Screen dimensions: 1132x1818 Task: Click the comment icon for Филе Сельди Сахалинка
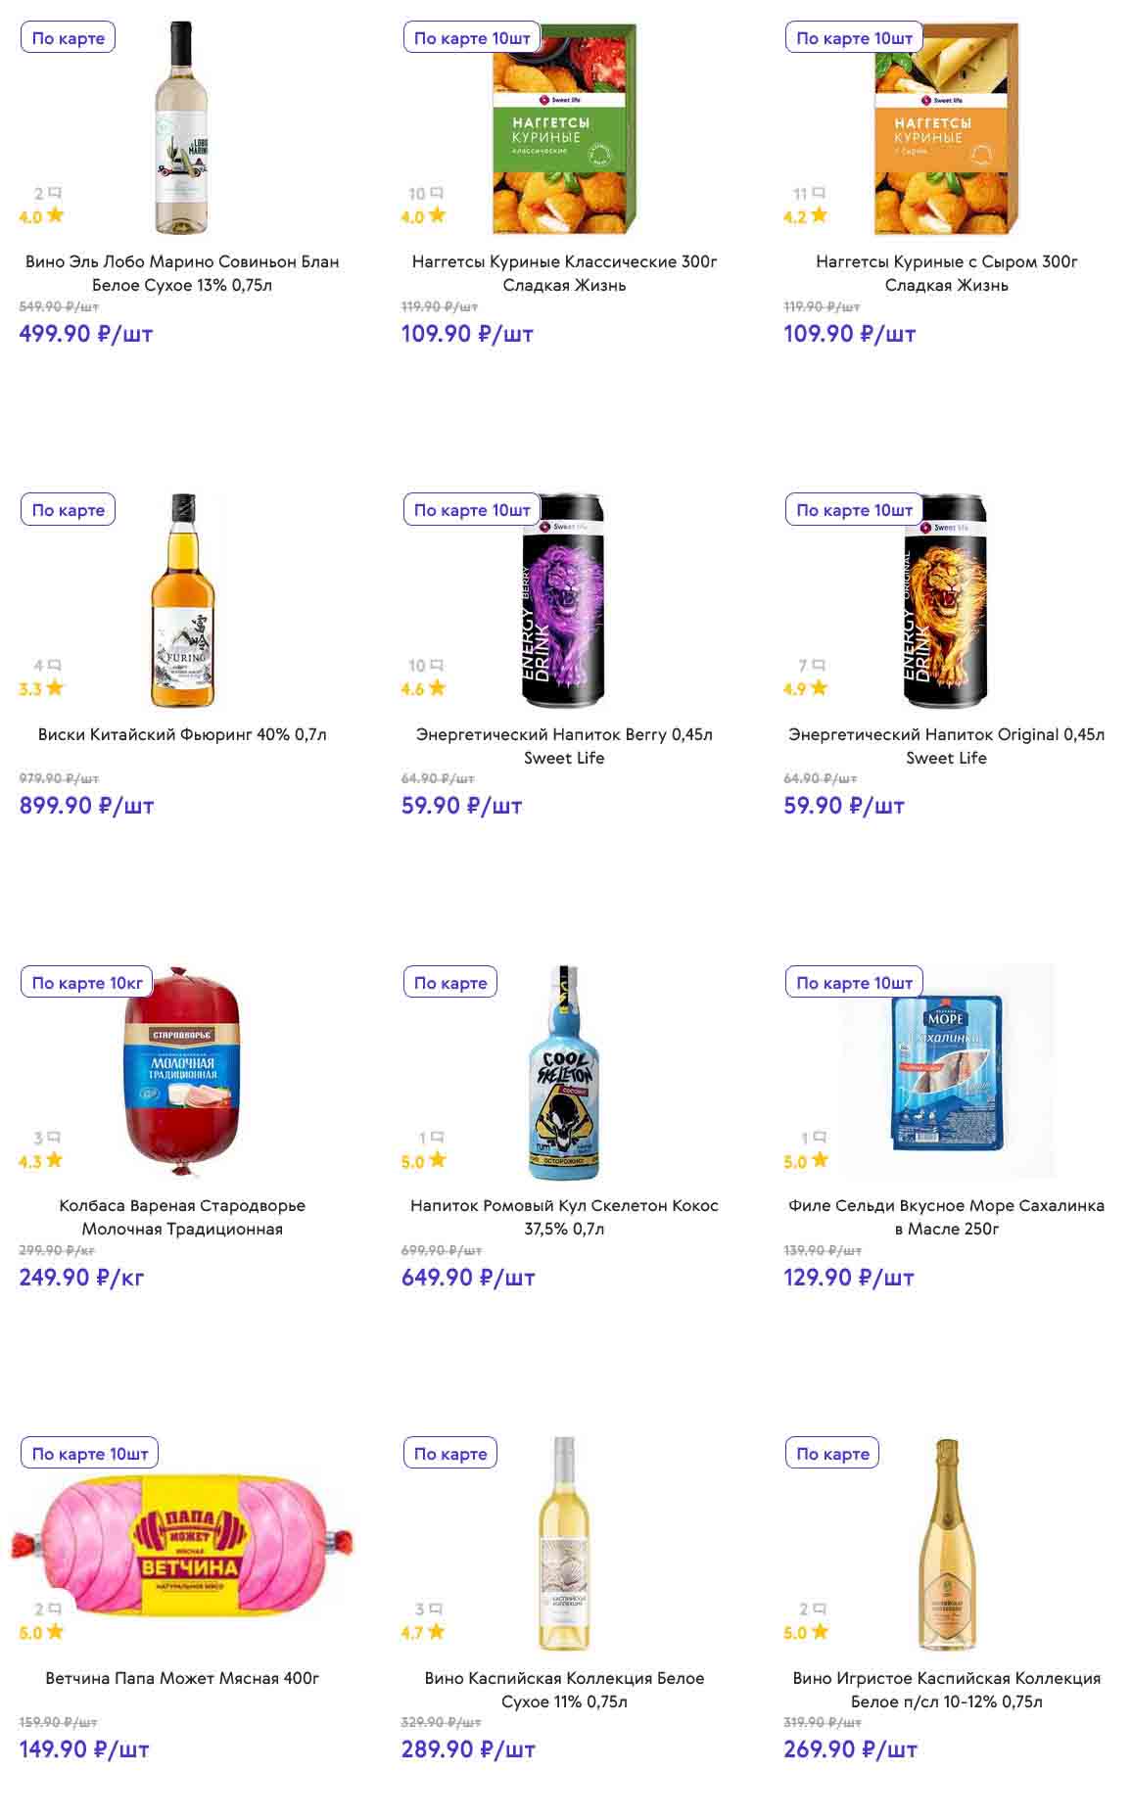point(820,1138)
